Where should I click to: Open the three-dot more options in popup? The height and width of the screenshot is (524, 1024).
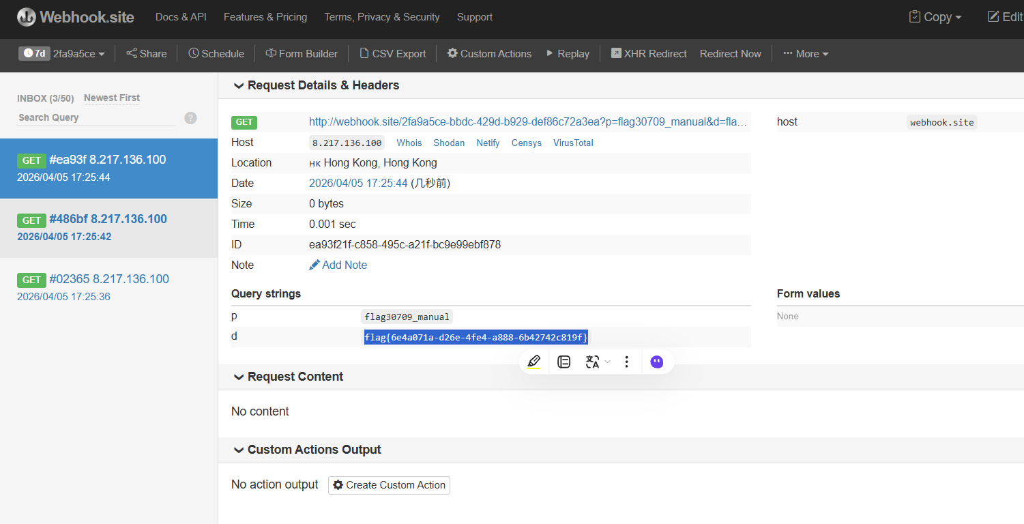(x=626, y=362)
